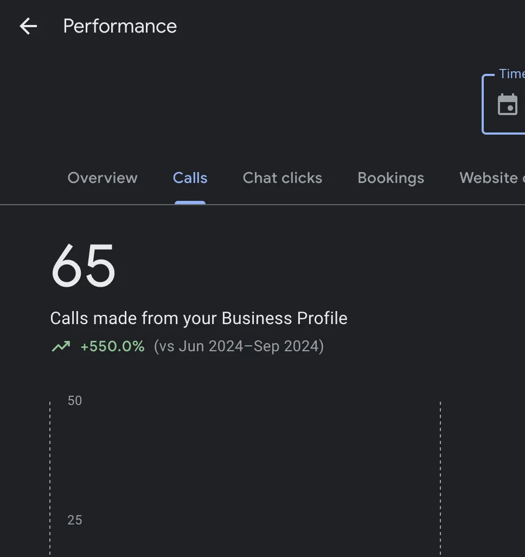
Task: Click the 'vs Jun 2024–Sep 2024' comparison text
Action: pyautogui.click(x=239, y=346)
